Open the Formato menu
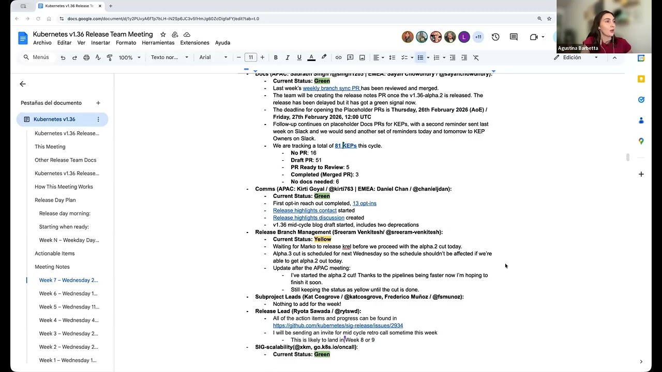Screen dimensions: 662x372 coord(126,43)
